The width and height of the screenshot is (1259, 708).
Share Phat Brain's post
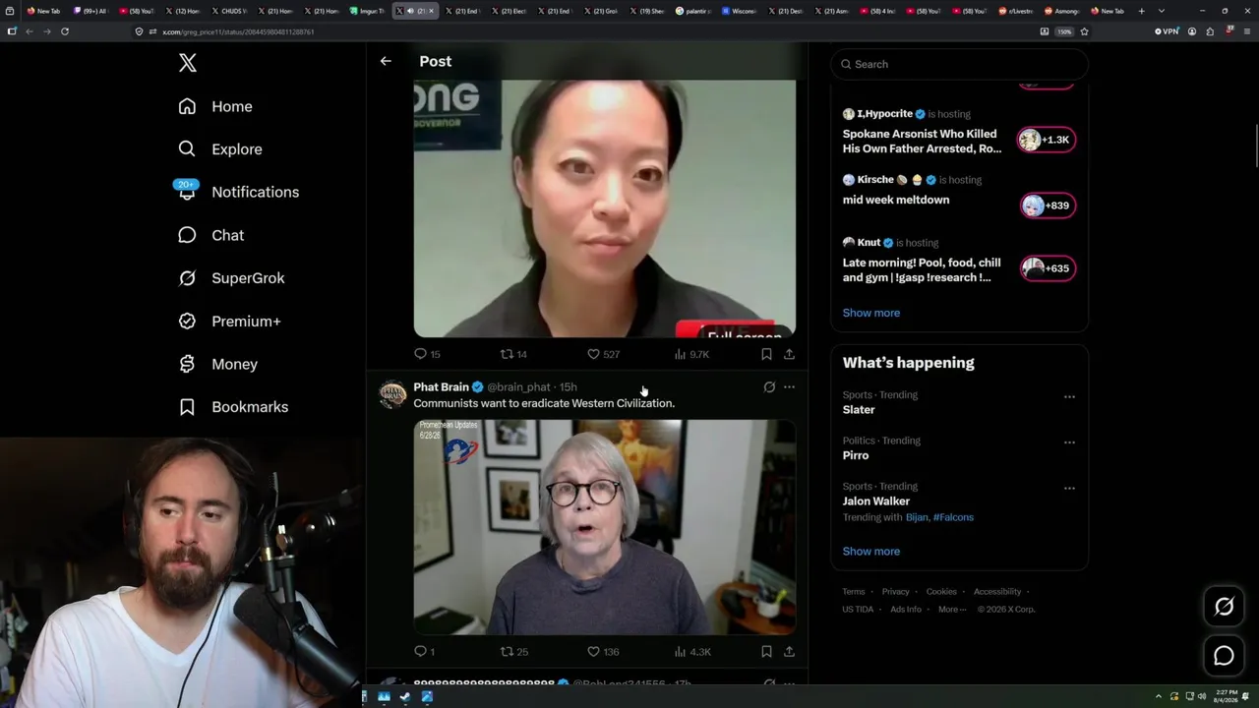[x=789, y=651]
